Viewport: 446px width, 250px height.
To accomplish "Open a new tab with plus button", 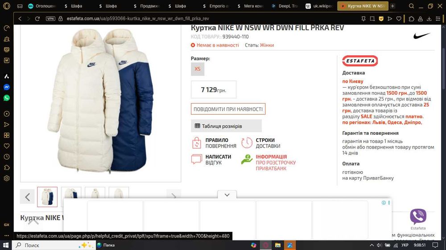I will [392, 6].
